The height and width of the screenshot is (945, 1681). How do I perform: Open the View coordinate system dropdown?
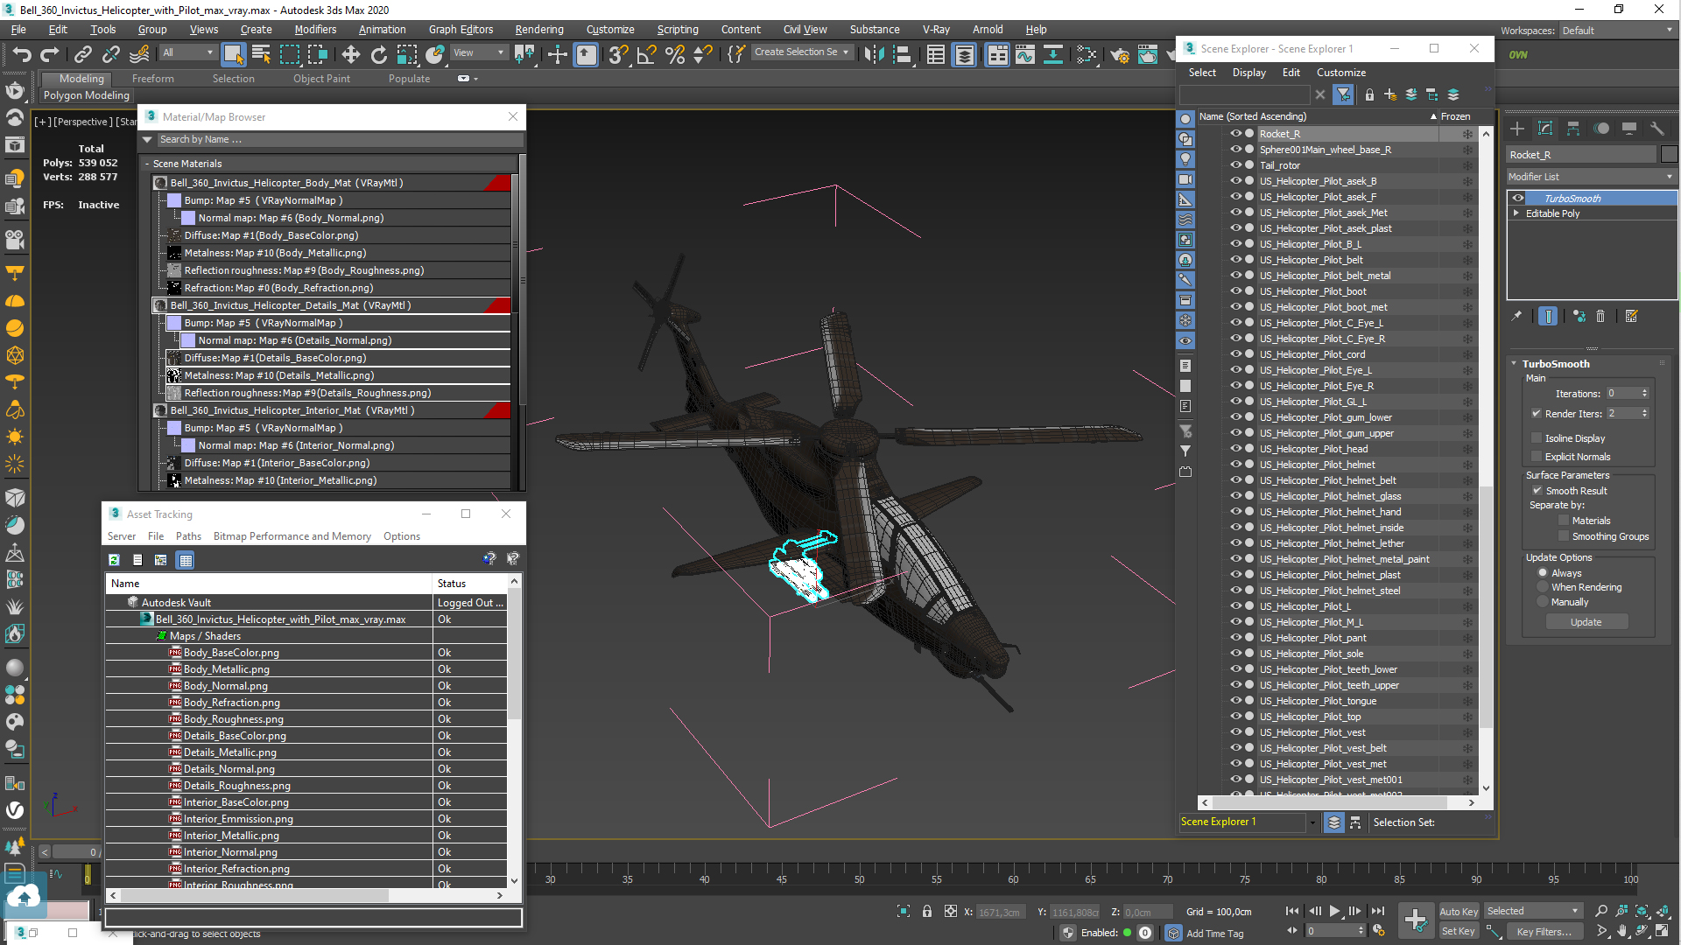[478, 52]
